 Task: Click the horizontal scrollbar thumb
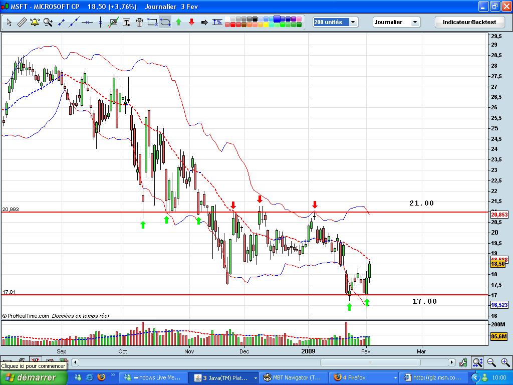click(x=370, y=362)
